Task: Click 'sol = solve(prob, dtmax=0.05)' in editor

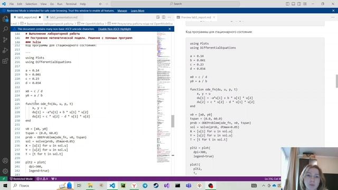Action: click(50, 141)
